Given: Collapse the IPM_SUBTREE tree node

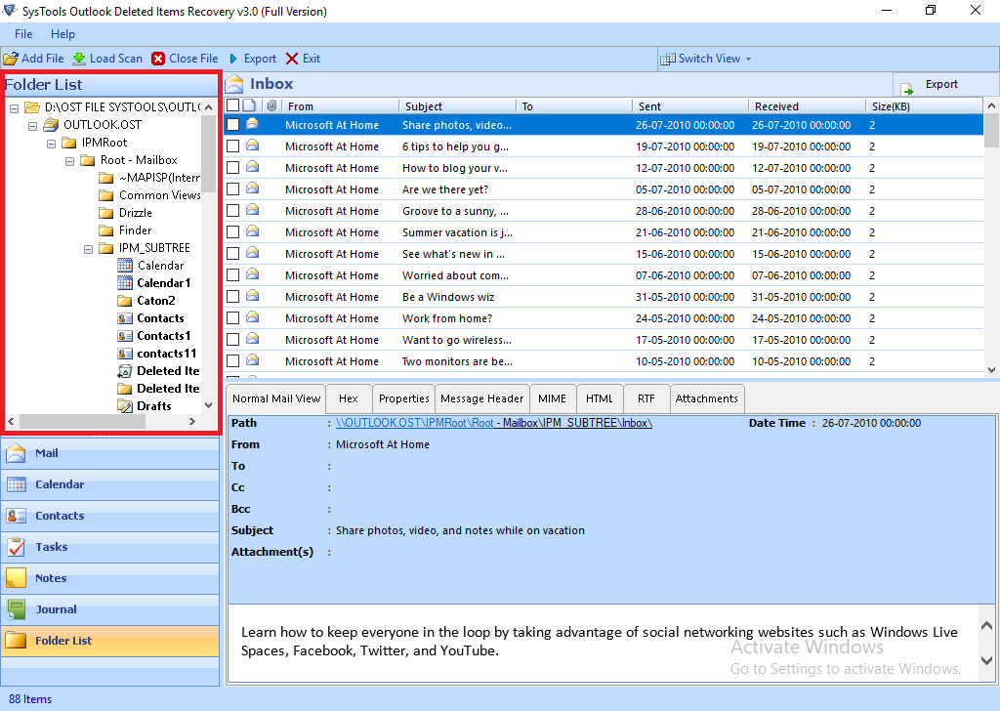Looking at the screenshot, I should point(89,248).
